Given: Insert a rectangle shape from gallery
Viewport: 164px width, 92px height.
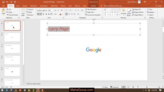Looking at the screenshot, I should click(x=112, y=10).
